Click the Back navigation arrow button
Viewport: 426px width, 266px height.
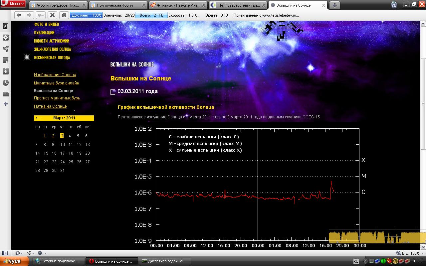point(19,15)
